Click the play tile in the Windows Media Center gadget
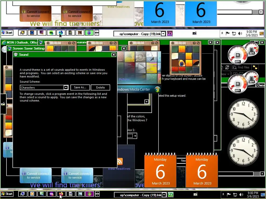The image size is (266, 199). (x=141, y=68)
